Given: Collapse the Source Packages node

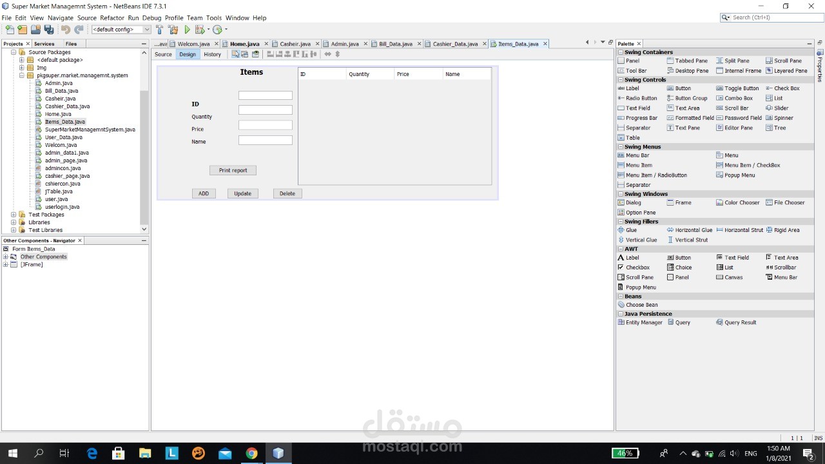Looking at the screenshot, I should coord(14,52).
